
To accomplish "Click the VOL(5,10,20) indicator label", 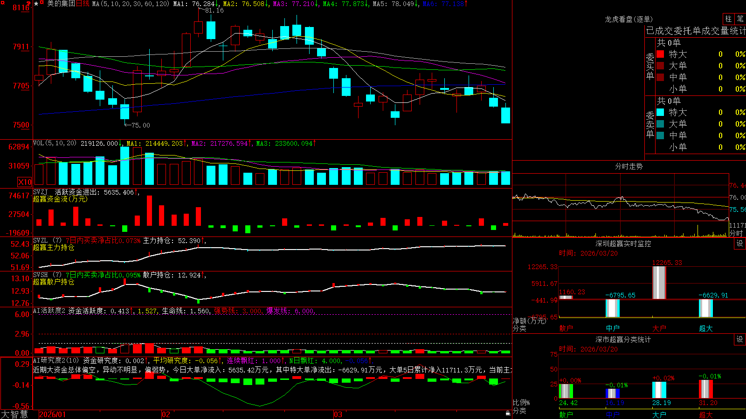I will 55,143.
